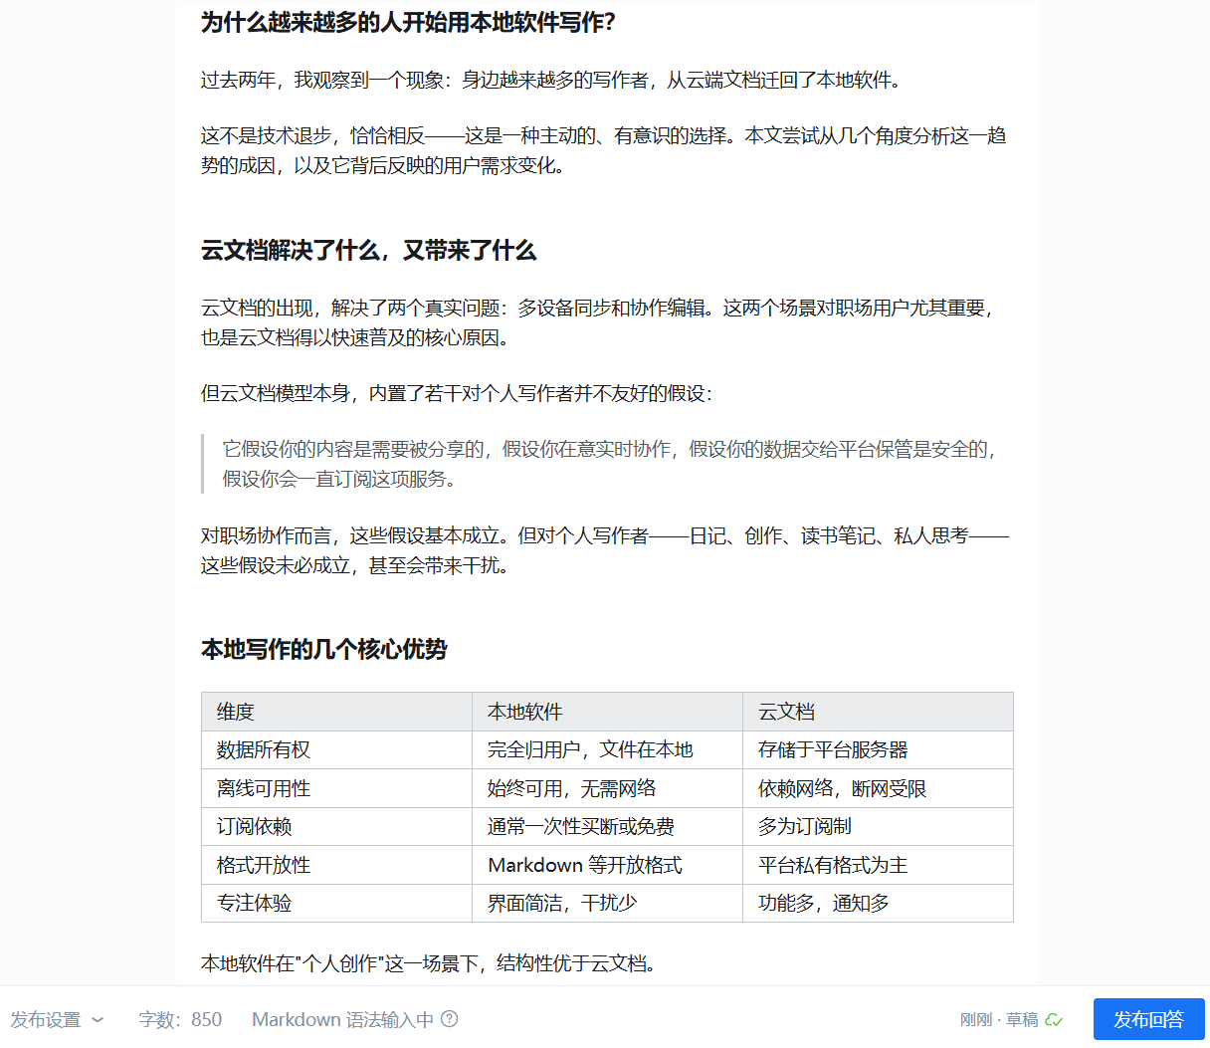The image size is (1210, 1048).
Task: Click the heading 云文档解决了什么，又带来了什么
Action: pyautogui.click(x=367, y=252)
